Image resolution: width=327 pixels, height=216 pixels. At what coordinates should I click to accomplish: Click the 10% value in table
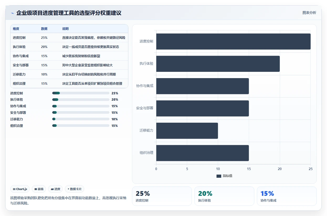44,74
